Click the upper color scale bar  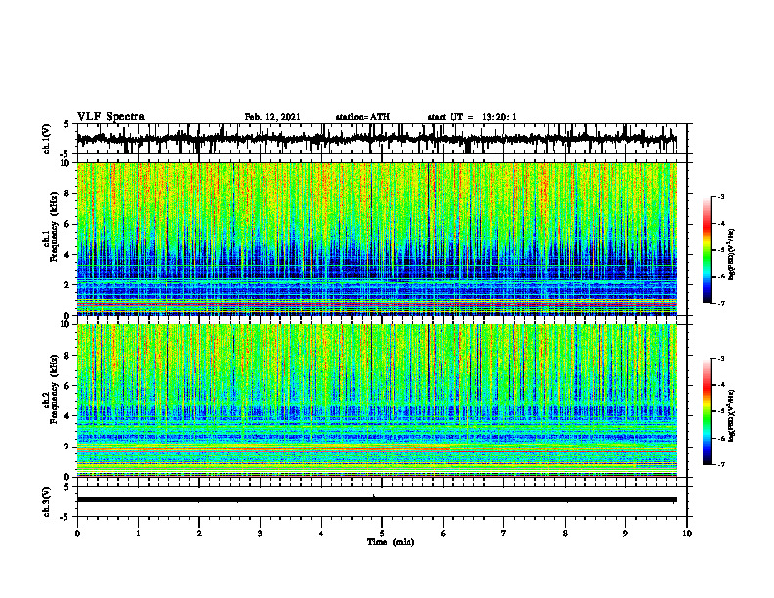tap(707, 250)
